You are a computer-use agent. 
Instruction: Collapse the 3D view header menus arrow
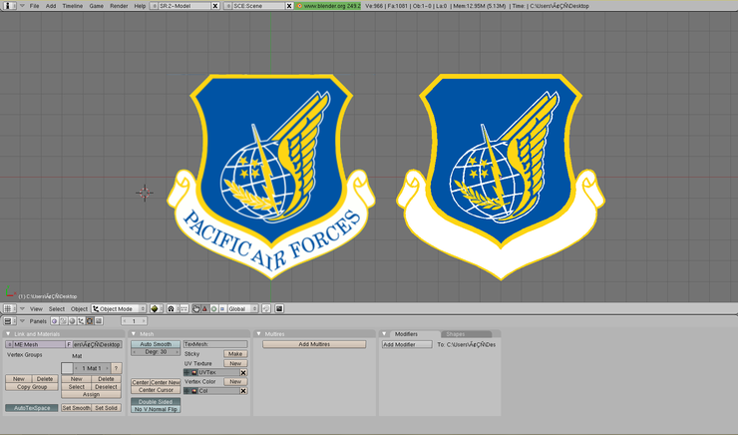pyautogui.click(x=22, y=309)
